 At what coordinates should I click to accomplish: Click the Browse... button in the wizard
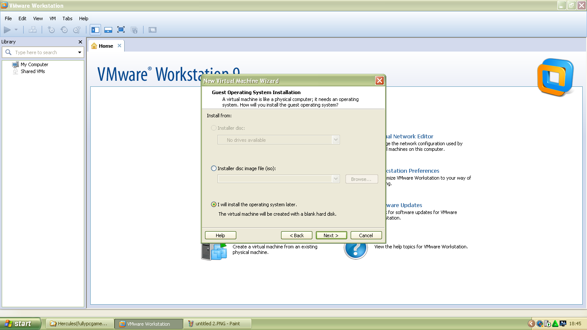pos(362,179)
